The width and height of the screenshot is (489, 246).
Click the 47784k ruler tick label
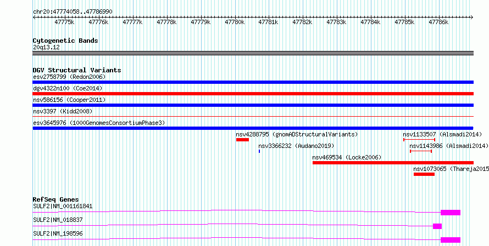coord(370,22)
